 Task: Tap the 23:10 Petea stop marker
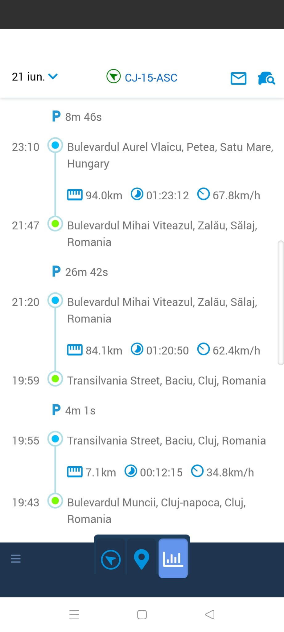point(55,145)
